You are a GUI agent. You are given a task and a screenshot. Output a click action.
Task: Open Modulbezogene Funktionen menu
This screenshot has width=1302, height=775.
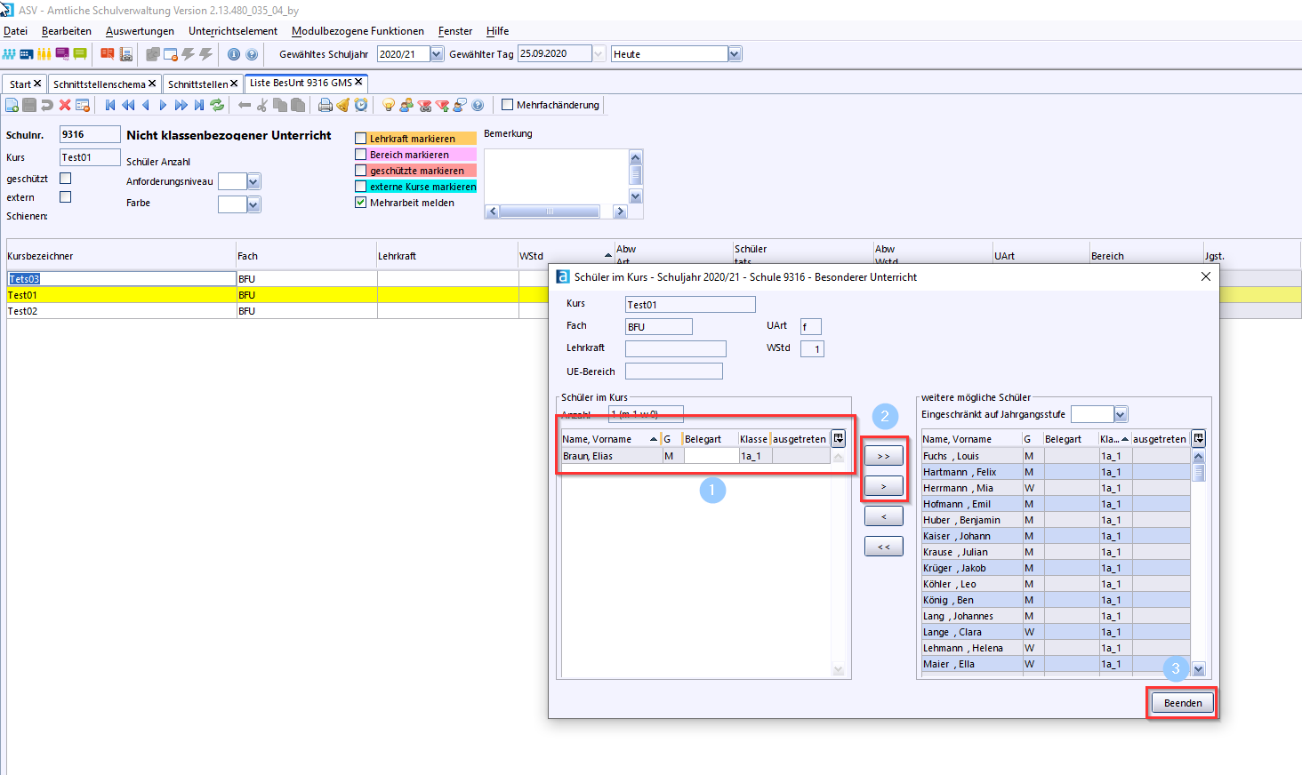(358, 31)
